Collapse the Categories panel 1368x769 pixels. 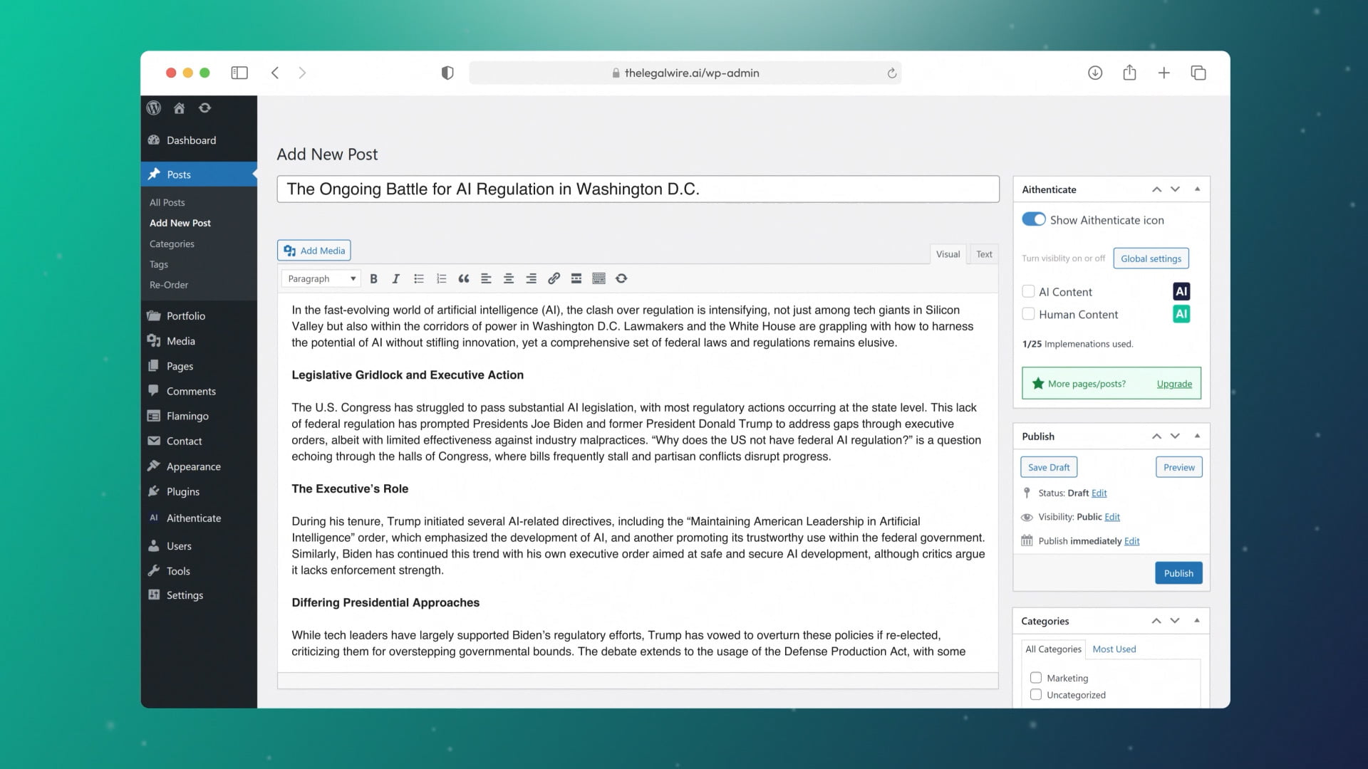(1197, 620)
